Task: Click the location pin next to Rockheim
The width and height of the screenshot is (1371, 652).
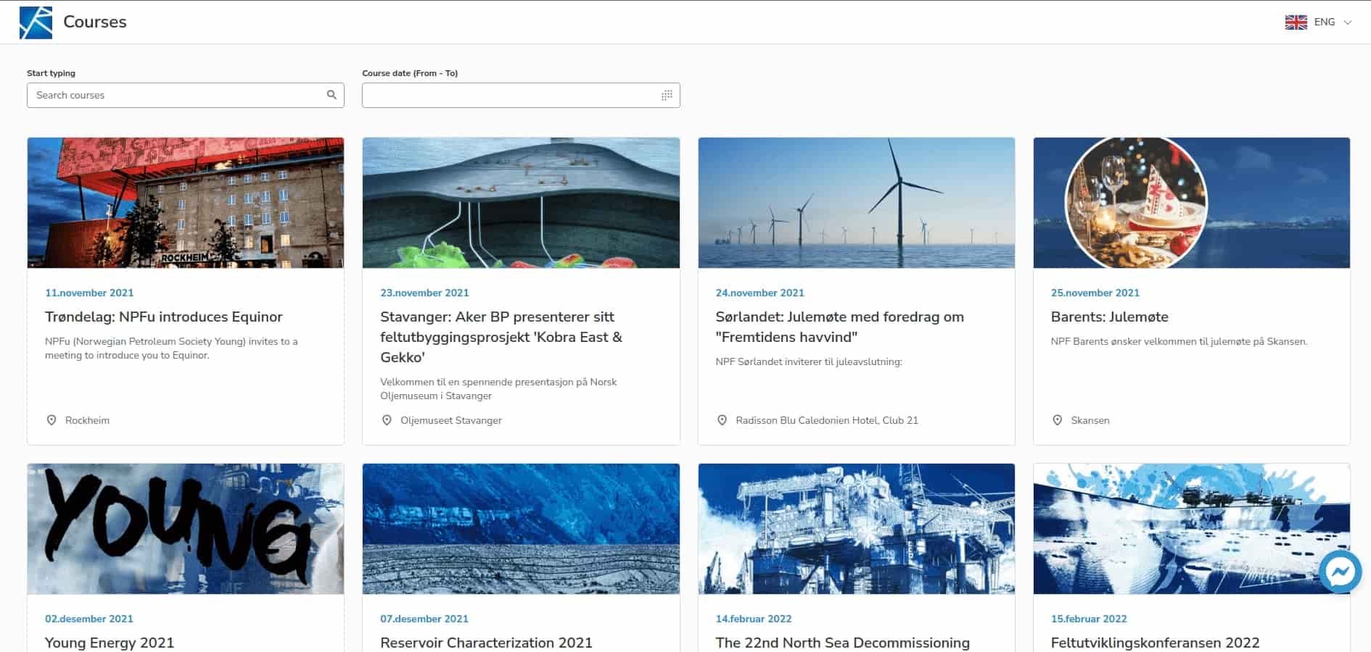Action: coord(52,420)
